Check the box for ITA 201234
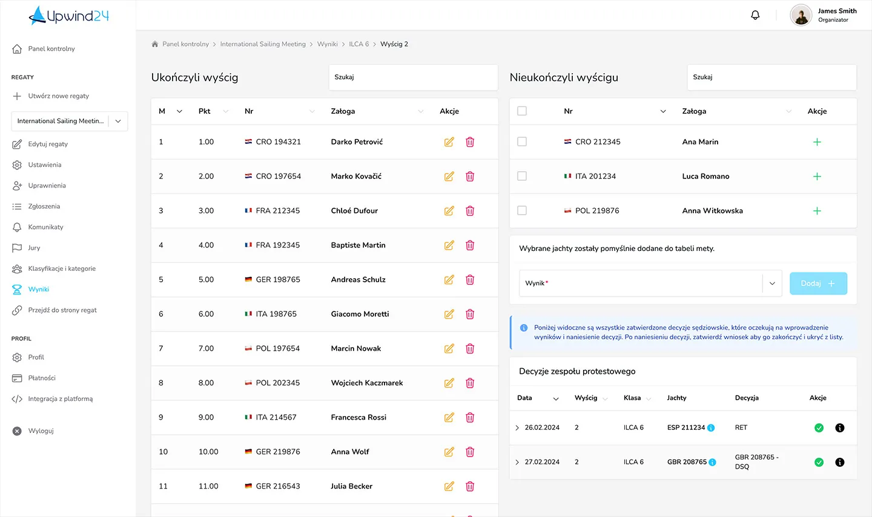The image size is (872, 517). [522, 176]
